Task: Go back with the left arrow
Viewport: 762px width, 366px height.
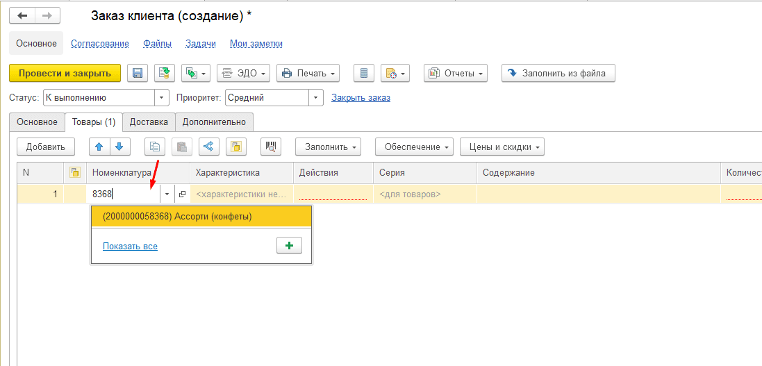Action: (22, 15)
